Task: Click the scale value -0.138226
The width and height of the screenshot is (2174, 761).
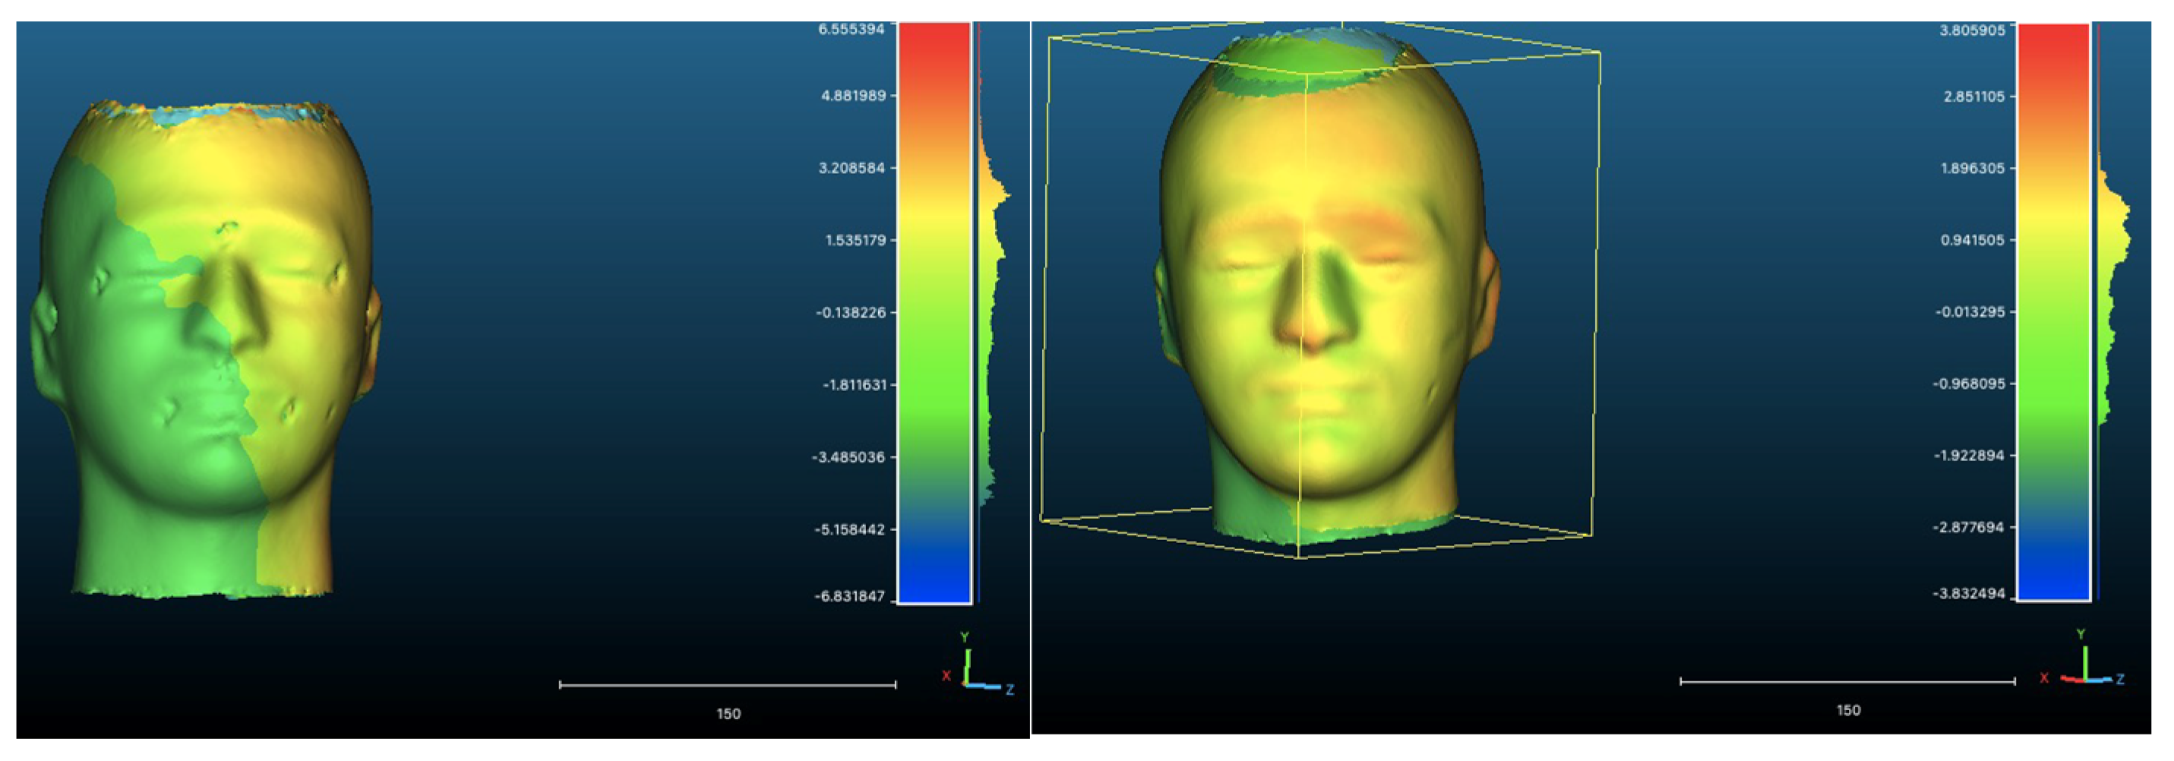Action: (851, 313)
